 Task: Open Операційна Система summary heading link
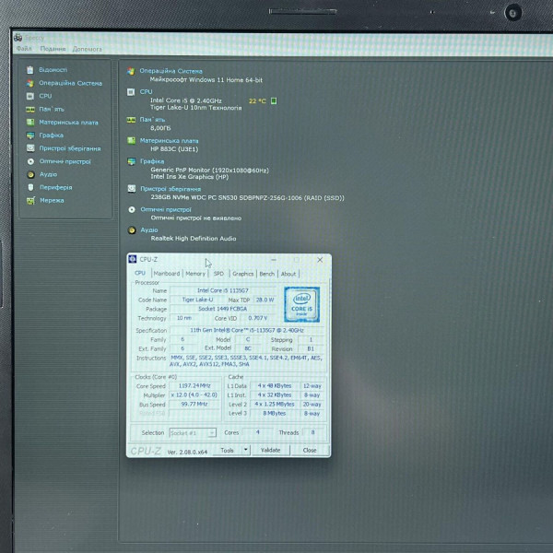pos(171,71)
